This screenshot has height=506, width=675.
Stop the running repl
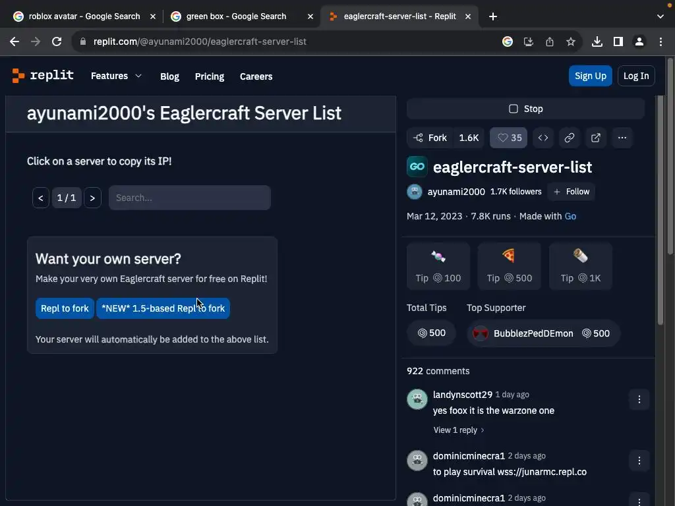pos(525,109)
